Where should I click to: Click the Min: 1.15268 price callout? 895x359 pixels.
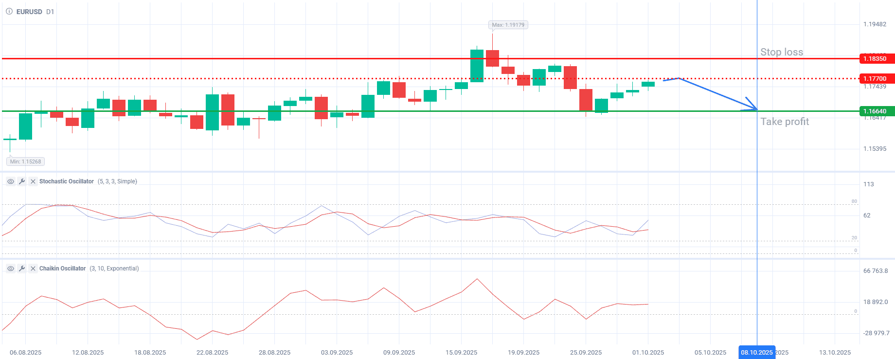point(26,162)
